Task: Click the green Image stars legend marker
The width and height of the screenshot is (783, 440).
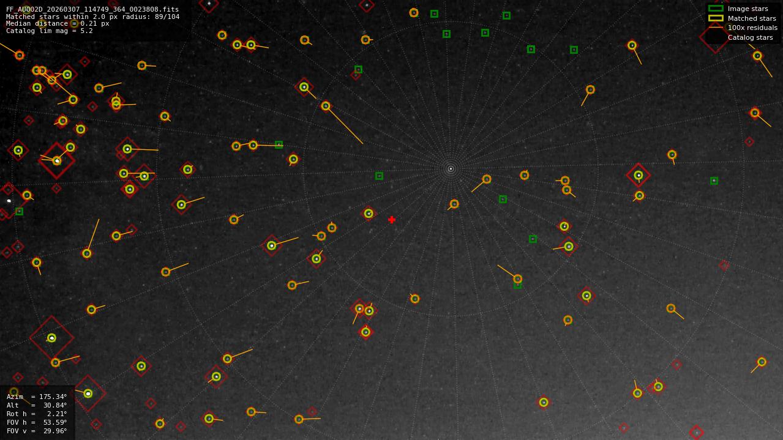Action: [x=716, y=9]
